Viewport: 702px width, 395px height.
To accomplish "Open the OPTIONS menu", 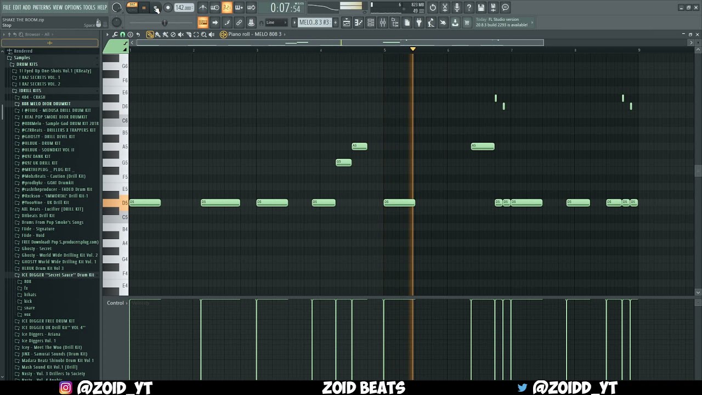I will [72, 8].
